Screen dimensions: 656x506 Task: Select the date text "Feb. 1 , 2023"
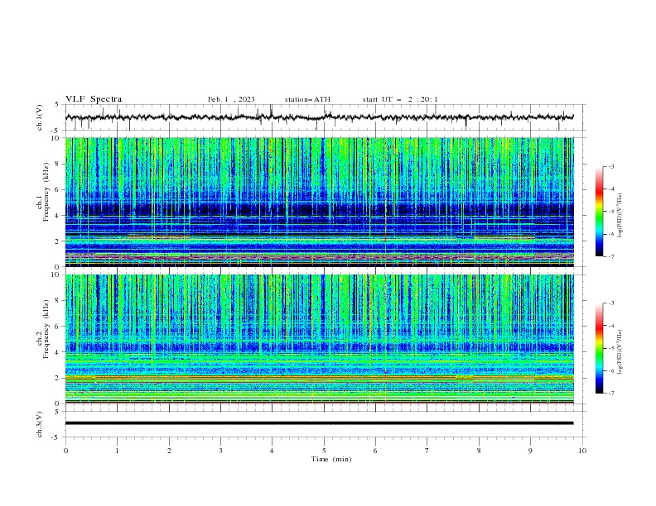[231, 99]
